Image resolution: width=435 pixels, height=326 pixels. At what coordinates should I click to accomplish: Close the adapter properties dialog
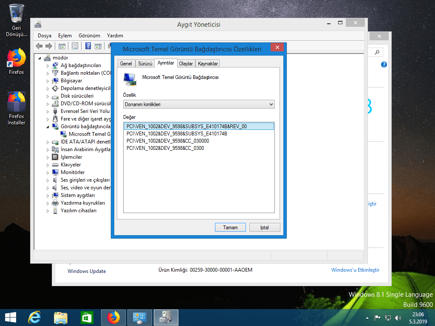click(x=277, y=47)
